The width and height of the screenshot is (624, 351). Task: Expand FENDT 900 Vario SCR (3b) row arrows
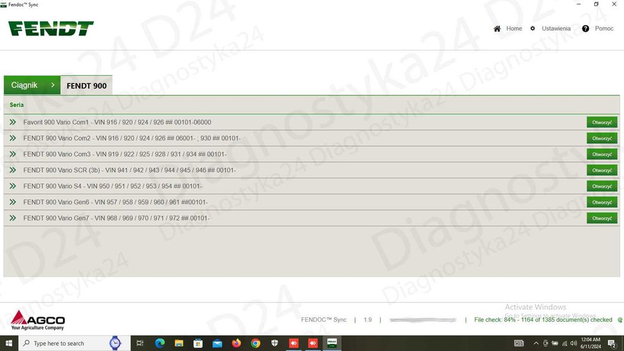12,170
